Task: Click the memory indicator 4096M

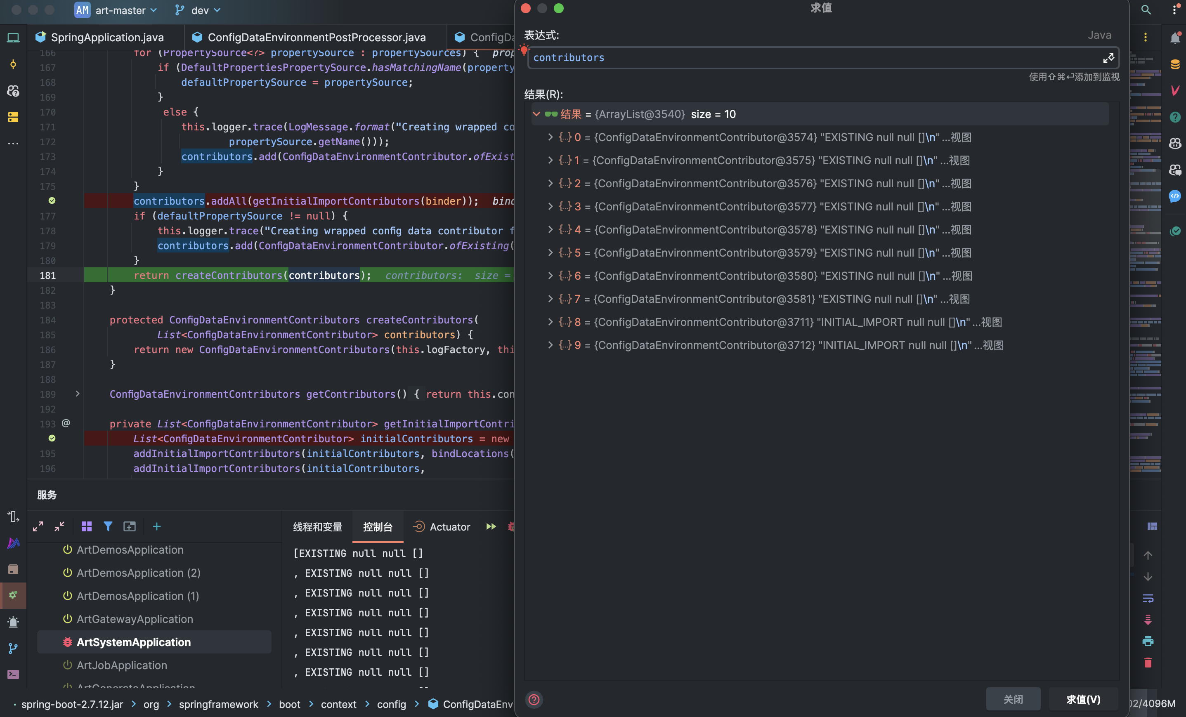Action: click(1152, 703)
